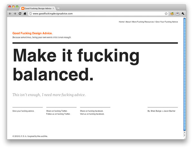Reload the page with refresh icon
Viewport: 193px width, 149px height.
[20, 13]
